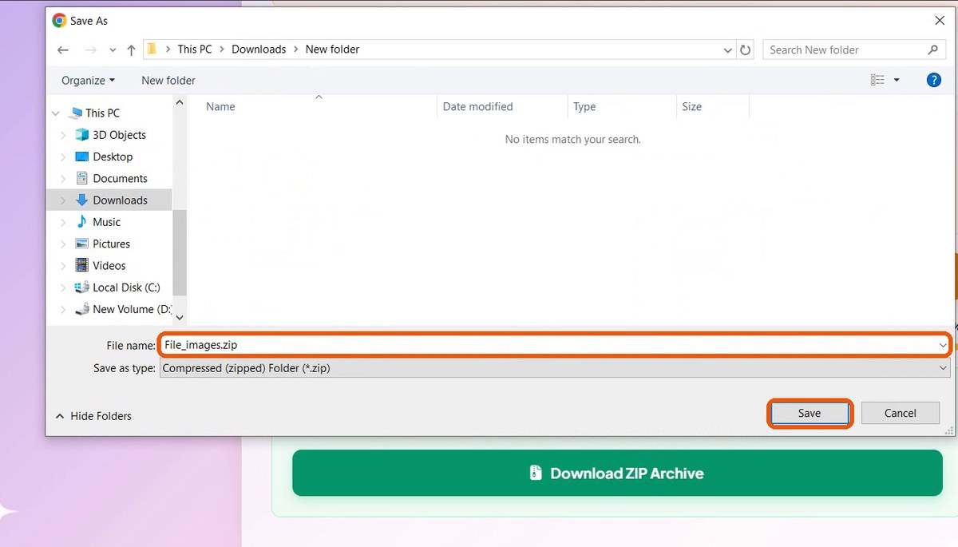This screenshot has height=547, width=958.
Task: Select New Volume (D:) drive
Action: (x=131, y=309)
